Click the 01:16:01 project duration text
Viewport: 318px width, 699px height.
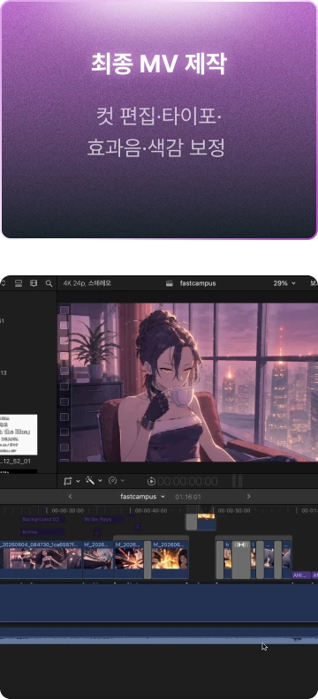tap(188, 497)
